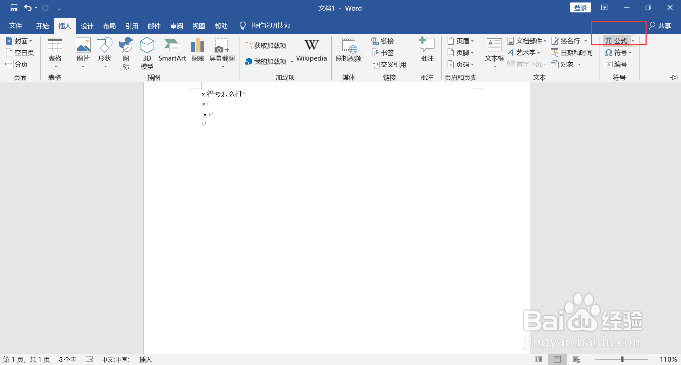681x365 pixels.
Task: Insert 日期和时间
Action: (x=572, y=53)
